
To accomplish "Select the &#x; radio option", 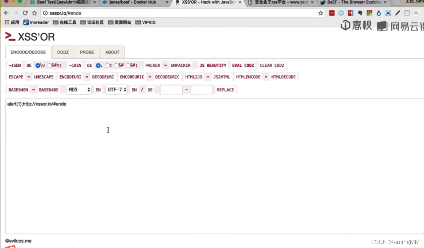I will coord(49,65).
